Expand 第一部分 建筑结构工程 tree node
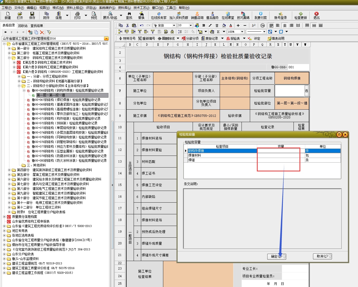Viewport: 358px width, 287px height. pos(9,48)
